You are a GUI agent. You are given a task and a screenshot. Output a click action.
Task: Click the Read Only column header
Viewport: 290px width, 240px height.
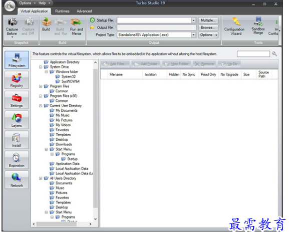(x=208, y=74)
